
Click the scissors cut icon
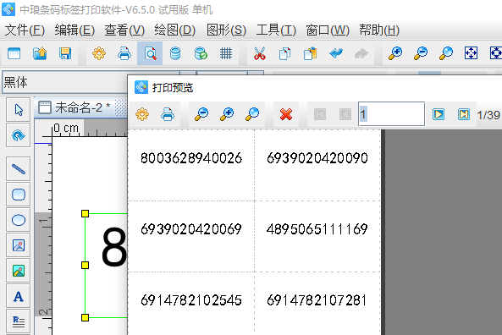[x=260, y=53]
